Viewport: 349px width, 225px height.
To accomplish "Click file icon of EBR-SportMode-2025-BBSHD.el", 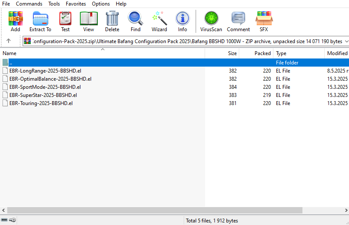I will coord(5,87).
